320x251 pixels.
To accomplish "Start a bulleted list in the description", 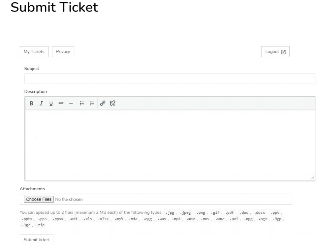I will pyautogui.click(x=82, y=103).
